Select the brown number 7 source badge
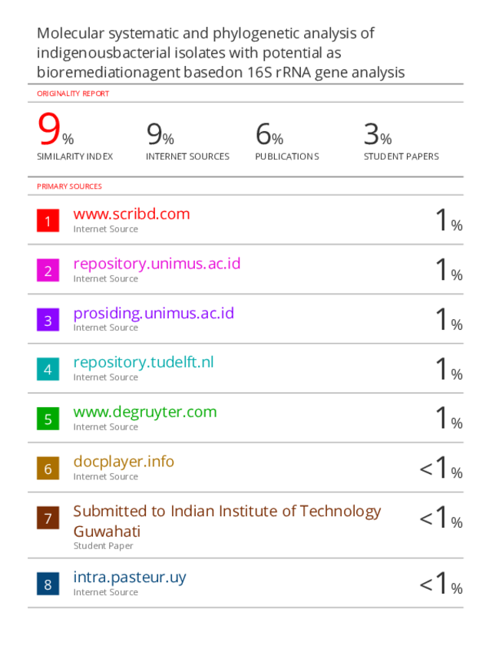Image resolution: width=499 pixels, height=645 pixels. click(48, 518)
